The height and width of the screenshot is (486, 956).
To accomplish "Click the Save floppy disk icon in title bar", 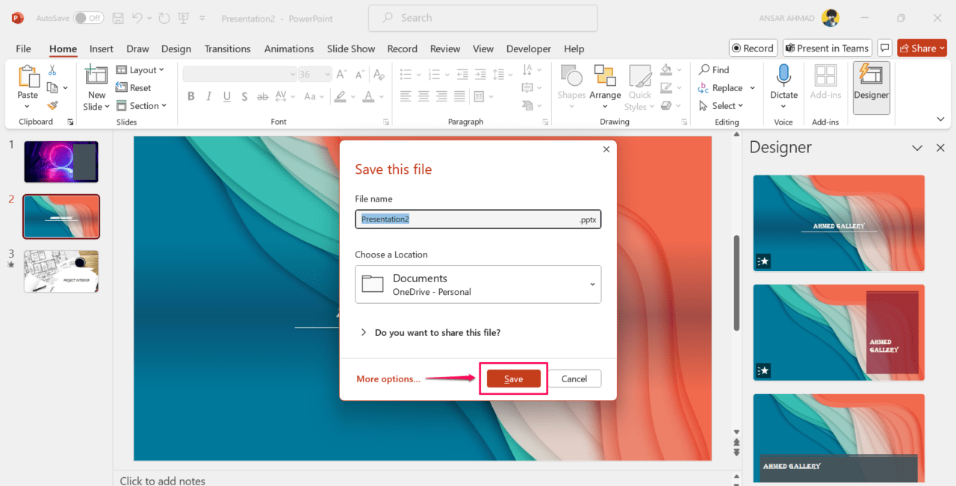I will click(x=118, y=18).
